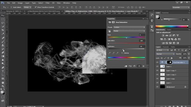The width and height of the screenshot is (191, 107).
Task: Click the Saturation value field
Action: click(x=142, y=41)
